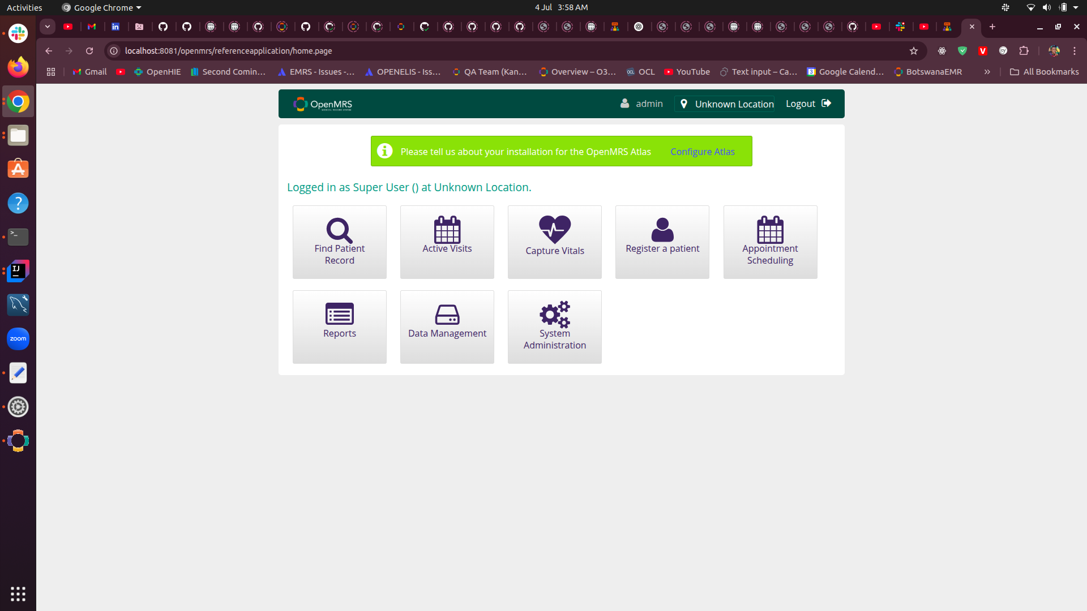Image resolution: width=1087 pixels, height=611 pixels.
Task: Open Chrome three-dot menu
Action: tap(1074, 51)
